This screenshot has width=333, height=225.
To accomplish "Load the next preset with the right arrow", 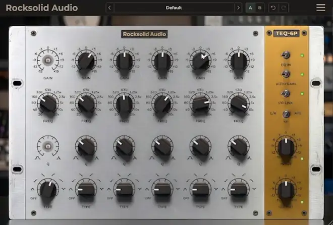I will (238, 8).
